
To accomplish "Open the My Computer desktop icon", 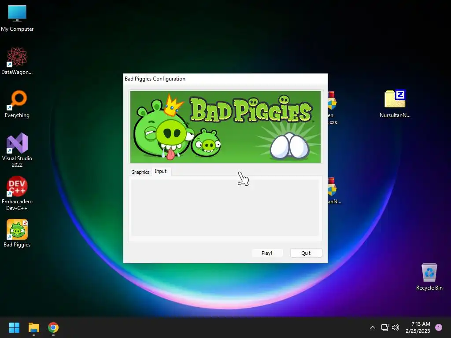I will coord(17,18).
